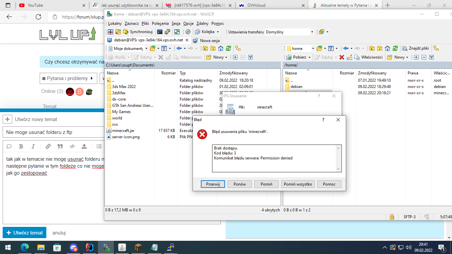Click the compare directories icon in toolbar

(110, 32)
